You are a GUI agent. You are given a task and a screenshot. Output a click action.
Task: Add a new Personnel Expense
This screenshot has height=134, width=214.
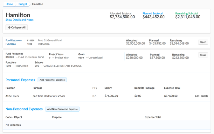pos(52,80)
